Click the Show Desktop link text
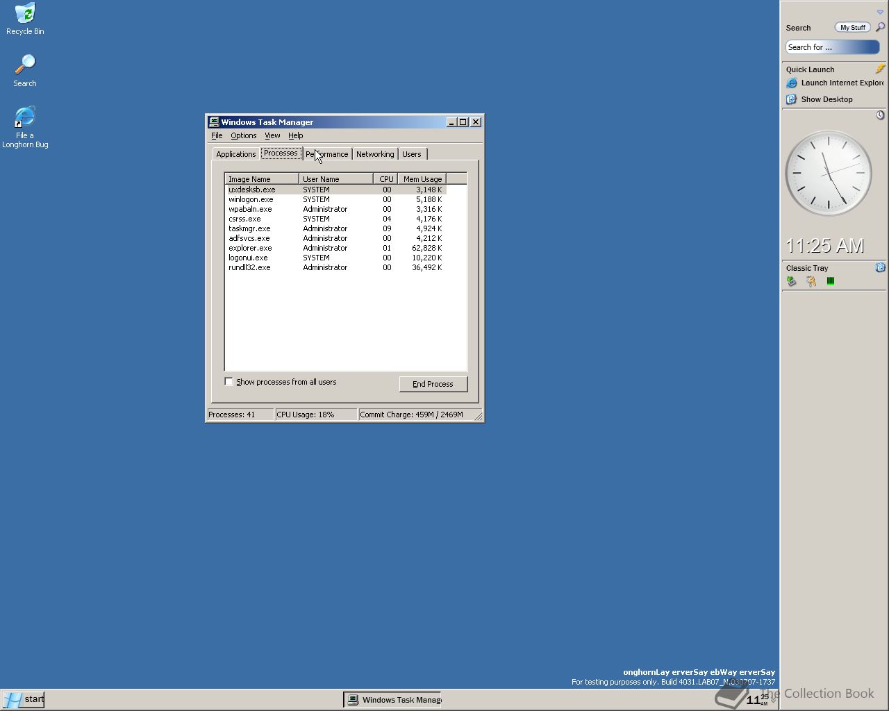889x711 pixels. [x=826, y=99]
